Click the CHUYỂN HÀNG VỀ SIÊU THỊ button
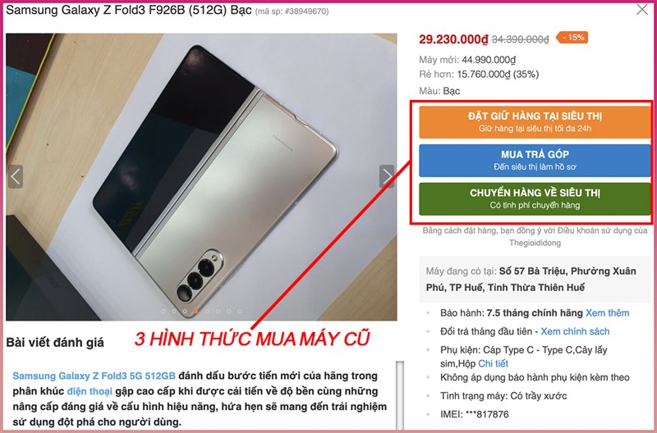Screen dimensions: 657x433 pos(535,198)
